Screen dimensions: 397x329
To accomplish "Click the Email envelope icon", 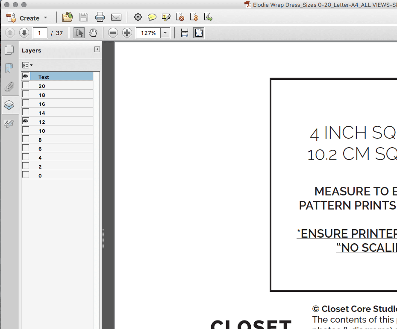I will click(116, 17).
